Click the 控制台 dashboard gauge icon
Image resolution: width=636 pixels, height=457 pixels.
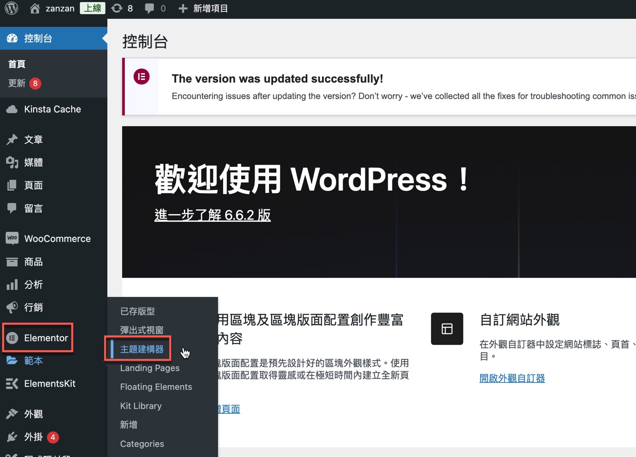pyautogui.click(x=12, y=38)
